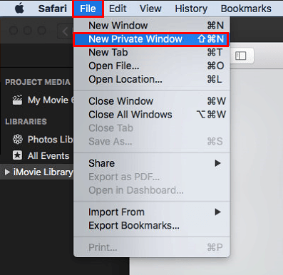Image resolution: width=283 pixels, height=275 pixels.
Task: Select Close Window in File menu
Action: click(151, 101)
